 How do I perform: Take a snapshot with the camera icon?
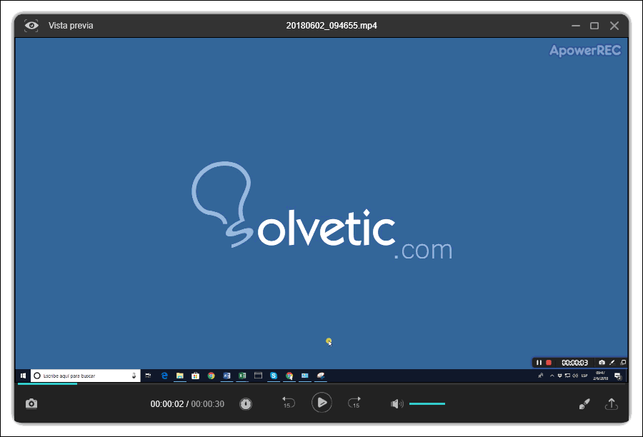[x=31, y=403]
